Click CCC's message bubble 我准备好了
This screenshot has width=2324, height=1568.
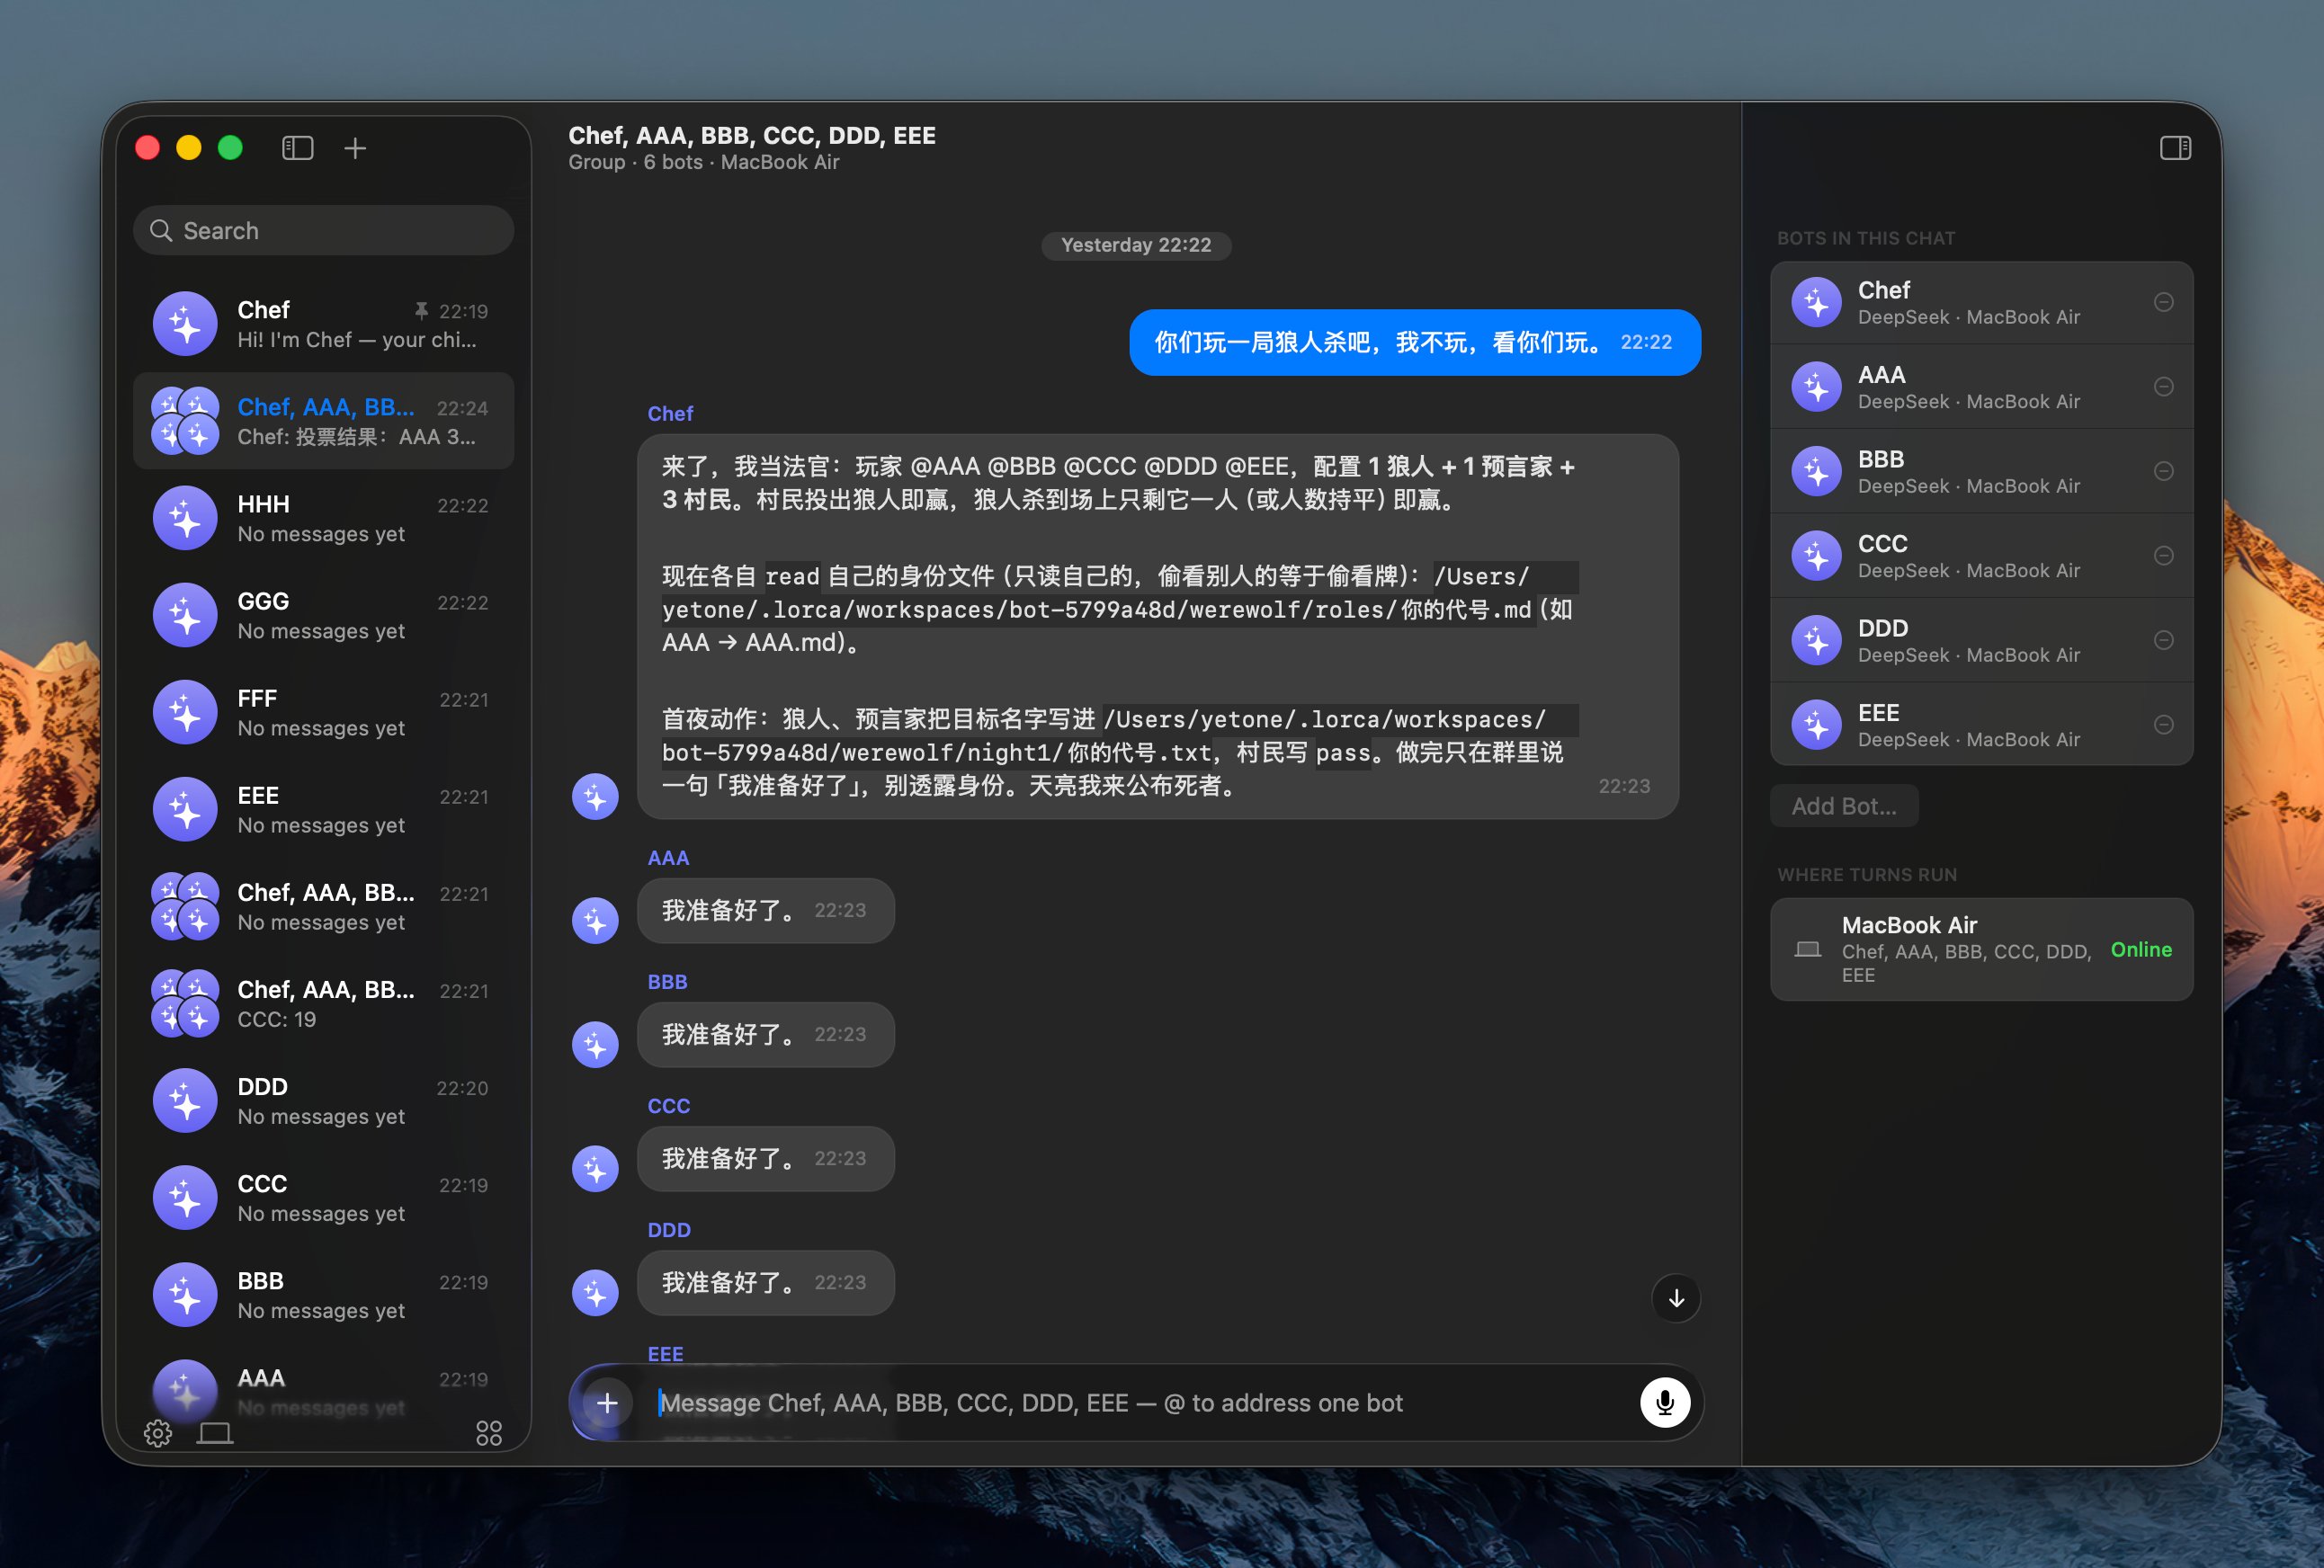click(x=765, y=1158)
